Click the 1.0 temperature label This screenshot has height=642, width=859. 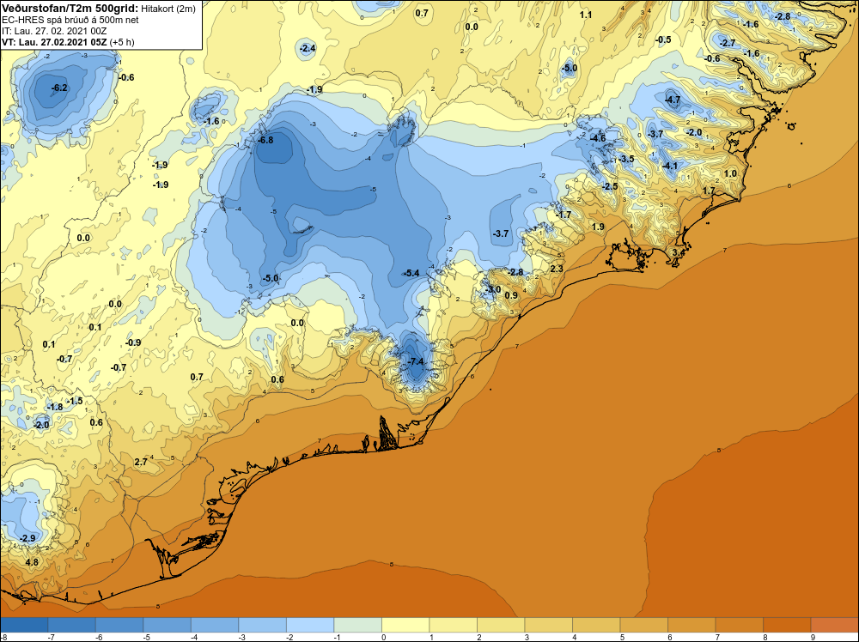[x=730, y=173]
